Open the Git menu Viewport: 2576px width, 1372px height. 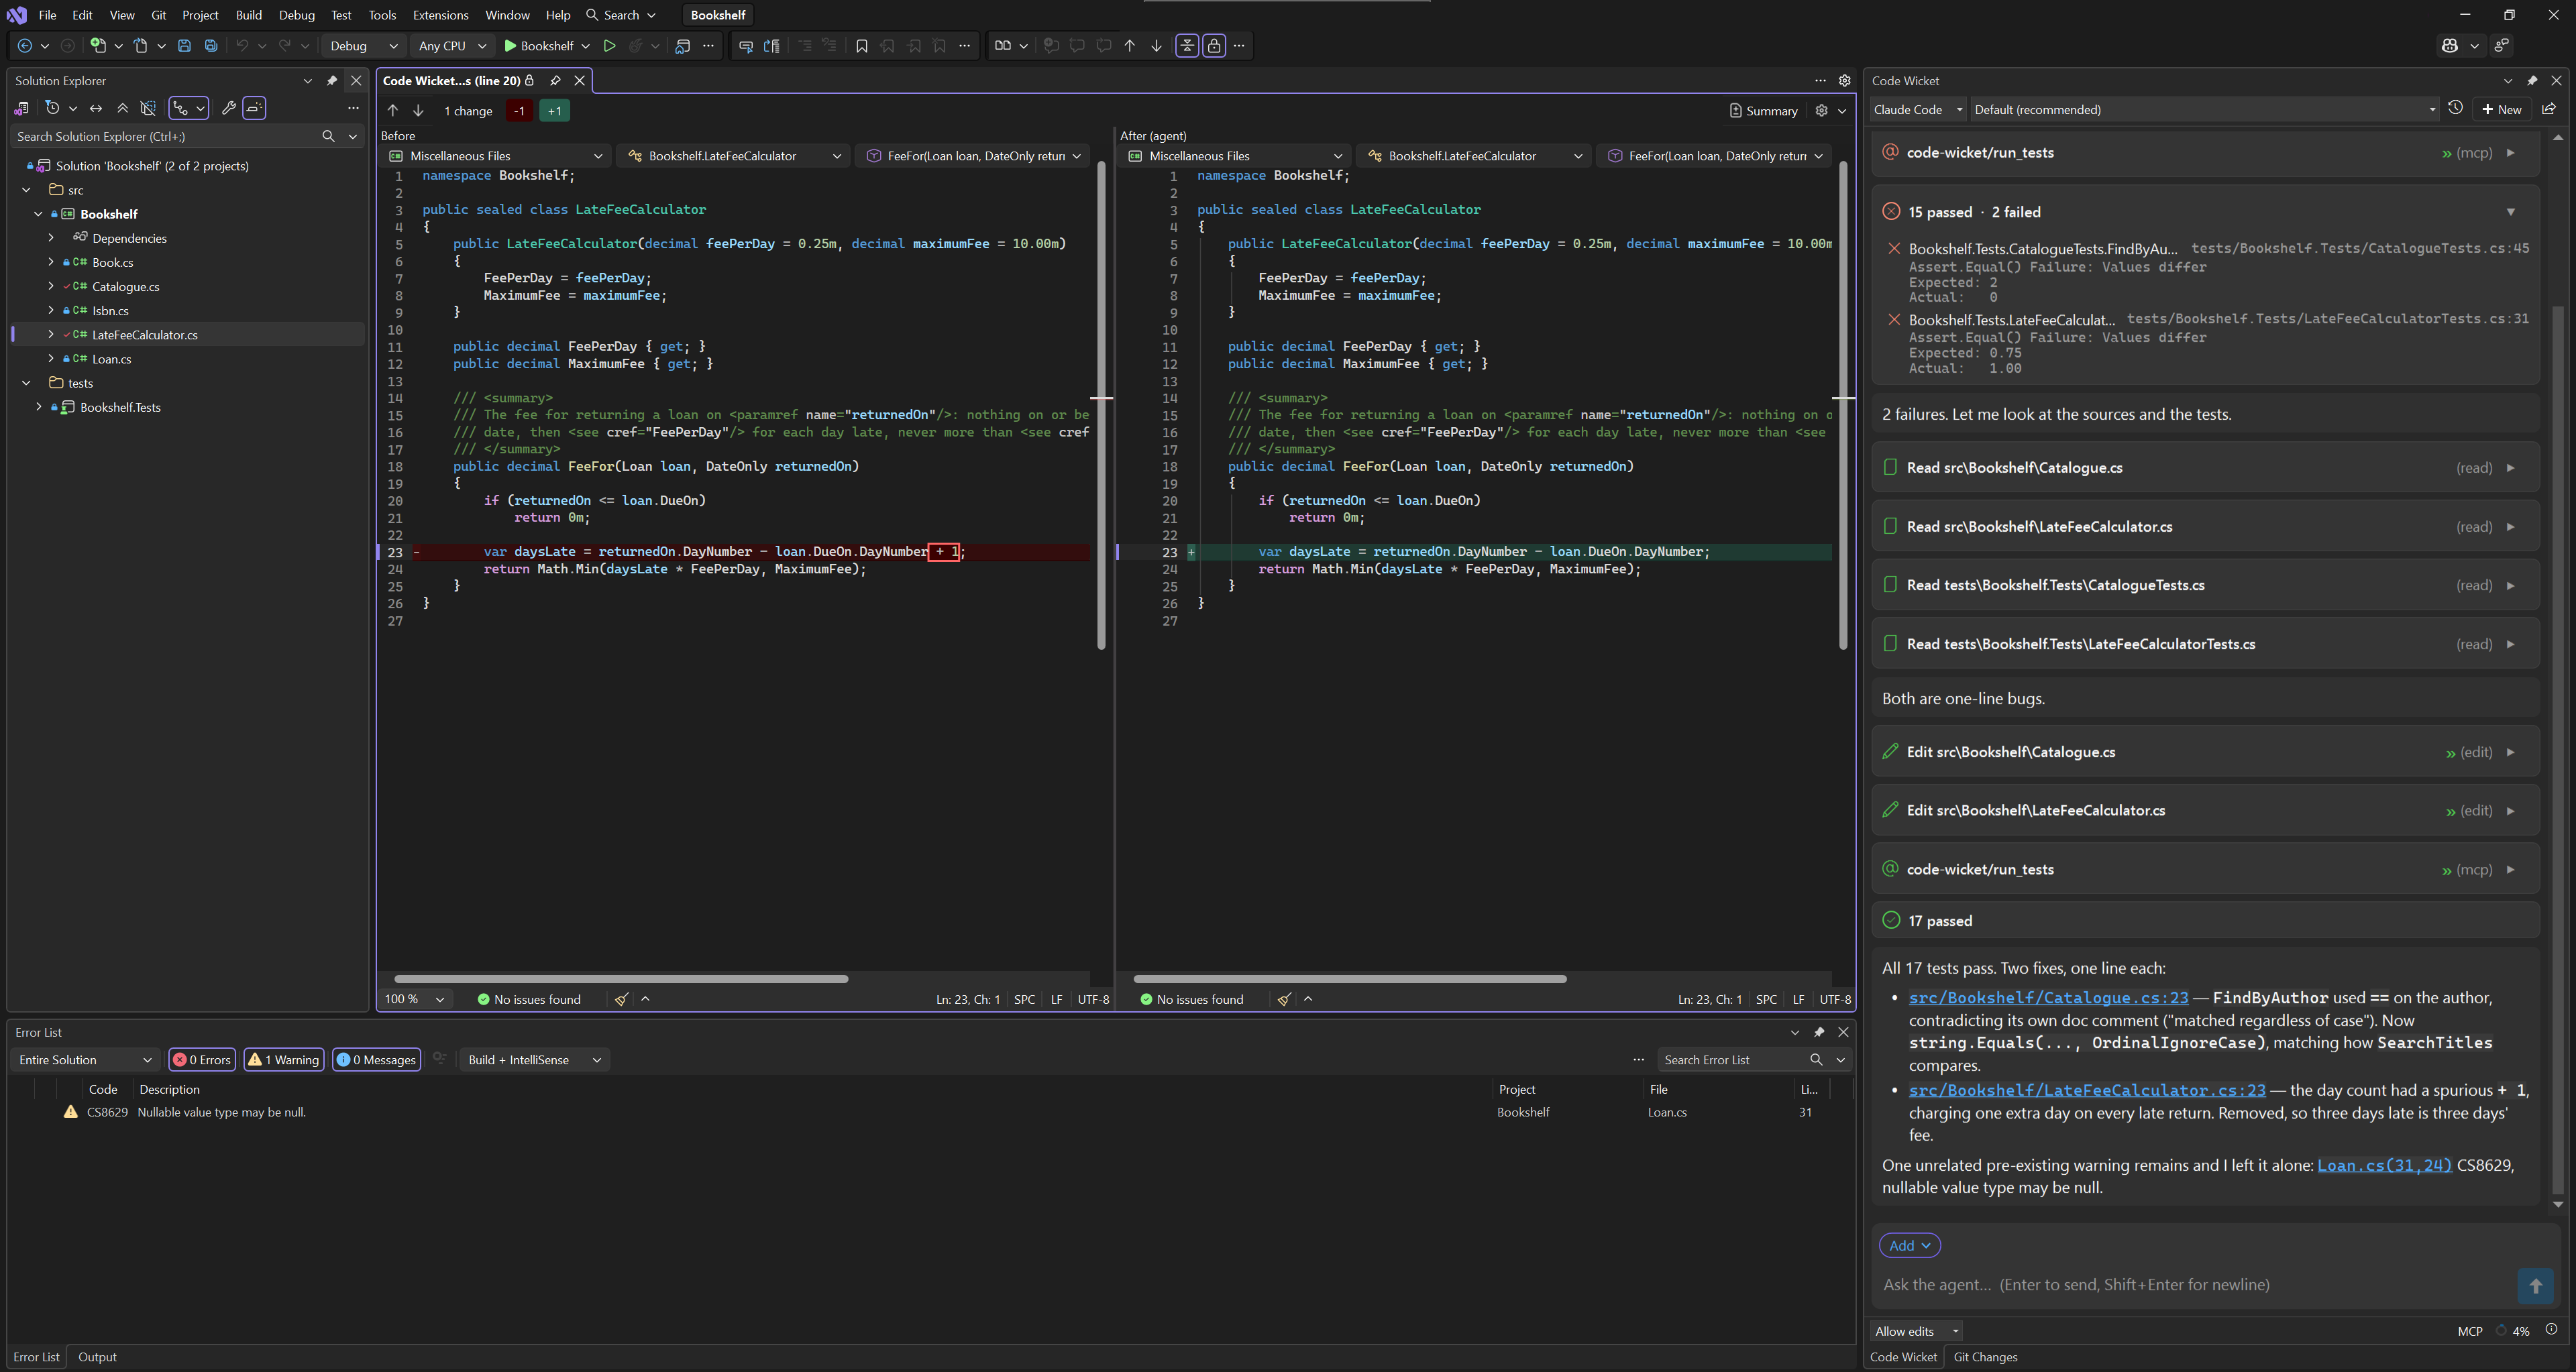click(x=158, y=15)
